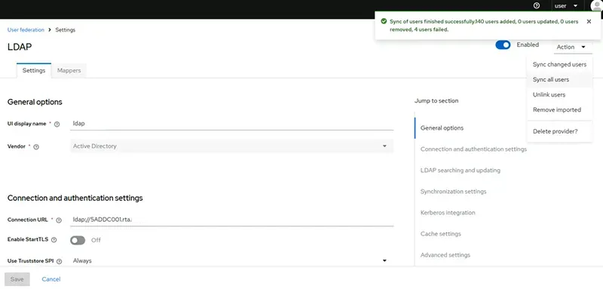Click the UI display name input field

pos(232,124)
